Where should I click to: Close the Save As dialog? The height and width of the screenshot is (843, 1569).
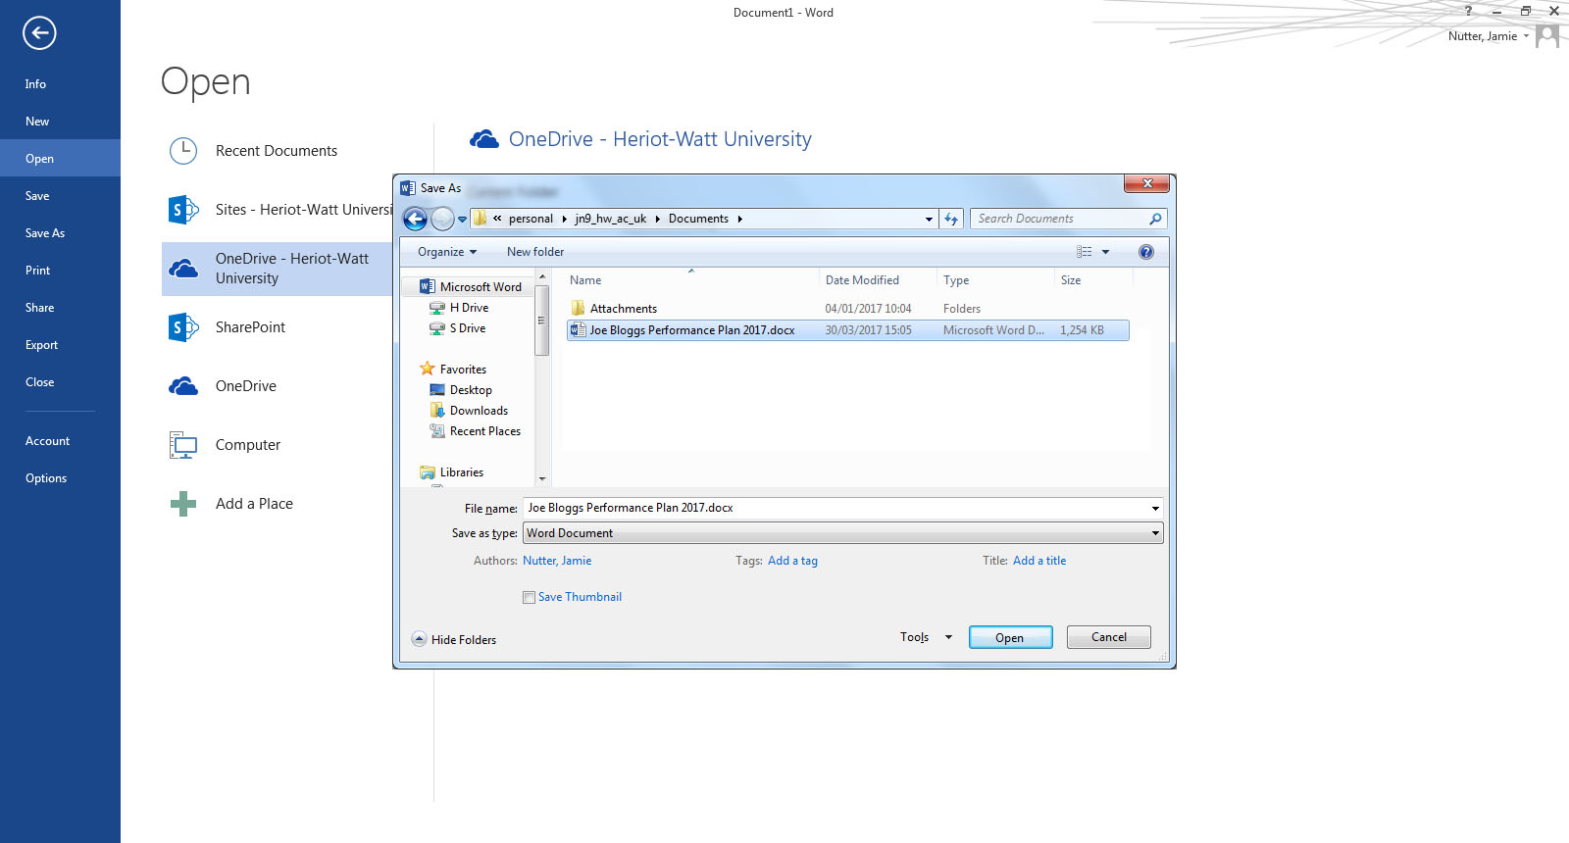click(x=1146, y=183)
